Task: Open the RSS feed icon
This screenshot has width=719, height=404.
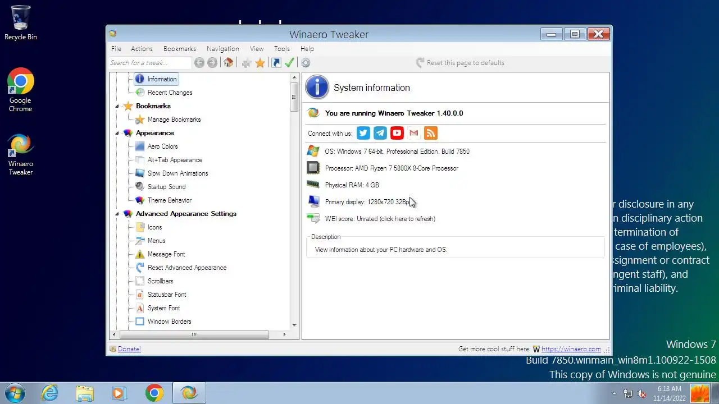Action: [x=431, y=133]
